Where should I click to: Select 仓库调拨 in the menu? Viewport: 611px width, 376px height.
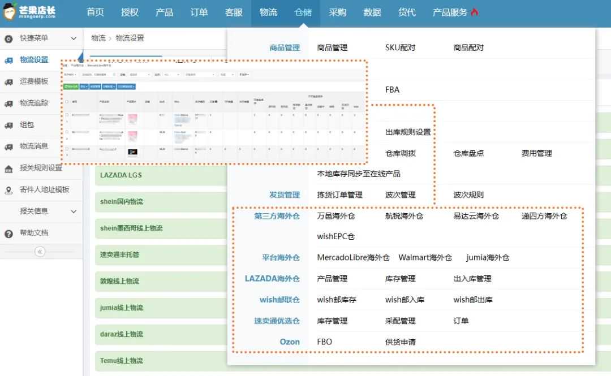pos(400,153)
